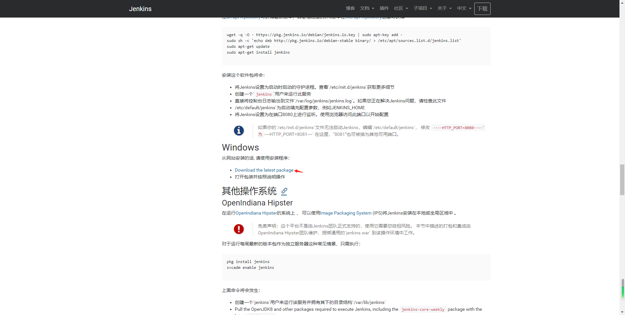The height and width of the screenshot is (315, 625).
Task: Follow the Download the latest package link
Action: 264,170
